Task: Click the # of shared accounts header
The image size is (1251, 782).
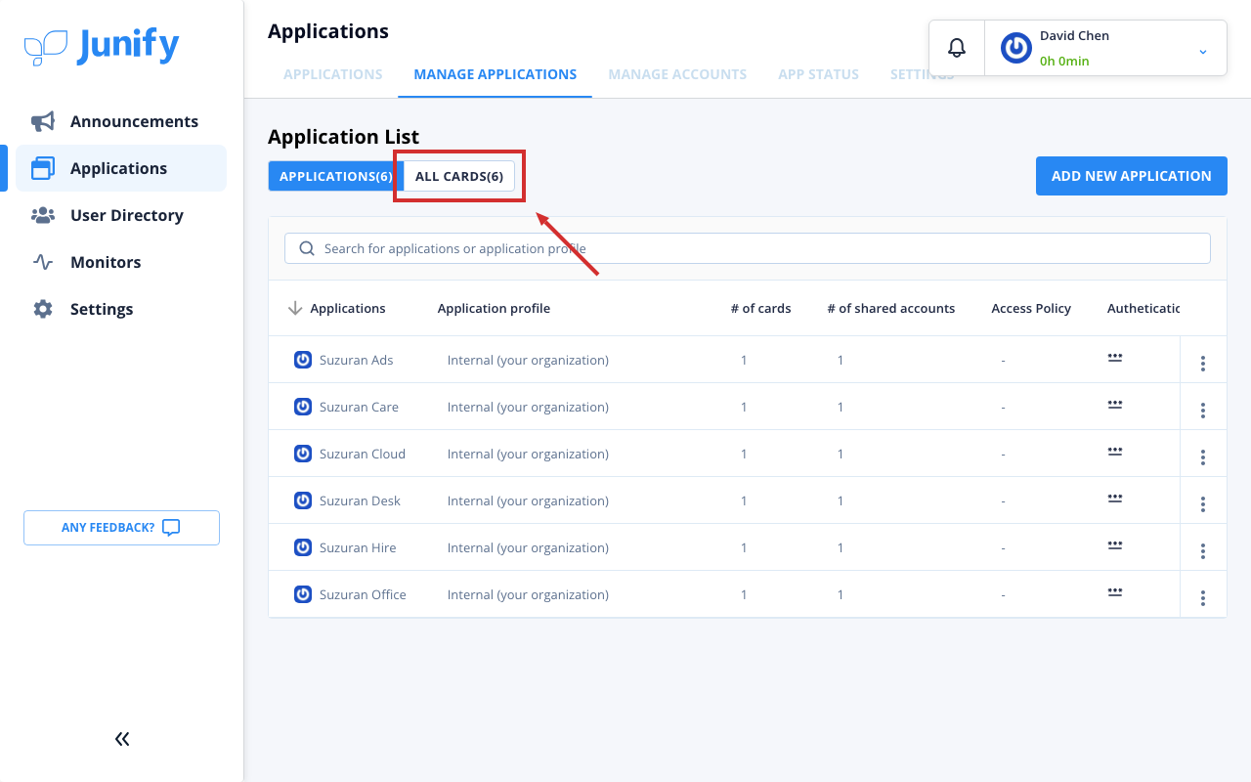Action: [890, 308]
